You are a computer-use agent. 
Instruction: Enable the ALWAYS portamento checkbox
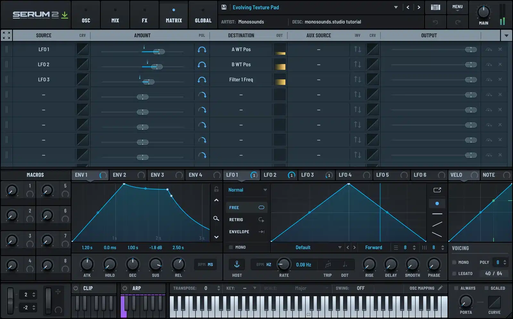tap(456, 288)
